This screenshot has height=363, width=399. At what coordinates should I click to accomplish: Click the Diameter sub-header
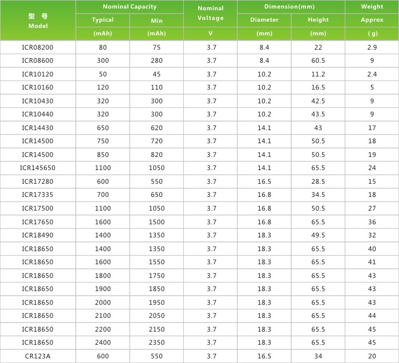[264, 20]
